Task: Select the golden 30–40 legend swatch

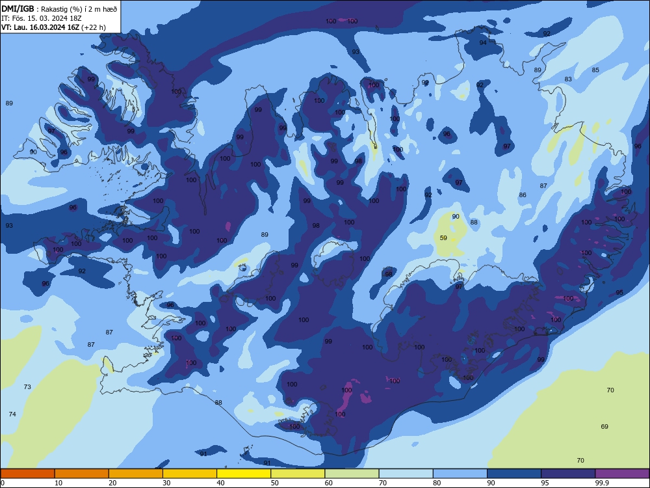Action: pyautogui.click(x=190, y=474)
